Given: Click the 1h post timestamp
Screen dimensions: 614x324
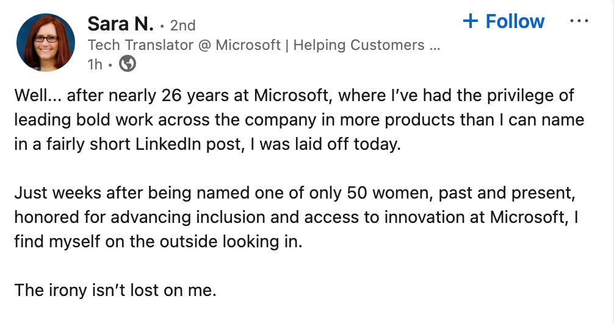Looking at the screenshot, I should (95, 64).
